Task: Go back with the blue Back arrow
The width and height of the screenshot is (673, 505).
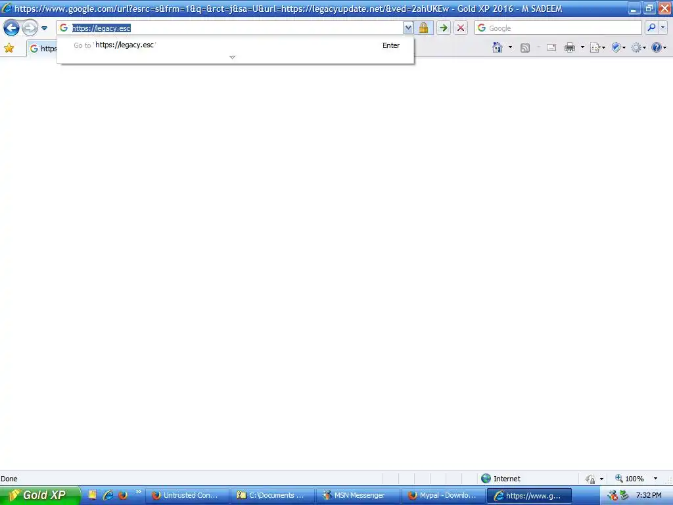Action: pos(11,28)
